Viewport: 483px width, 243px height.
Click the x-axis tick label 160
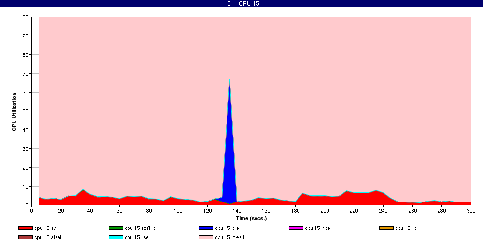click(266, 211)
